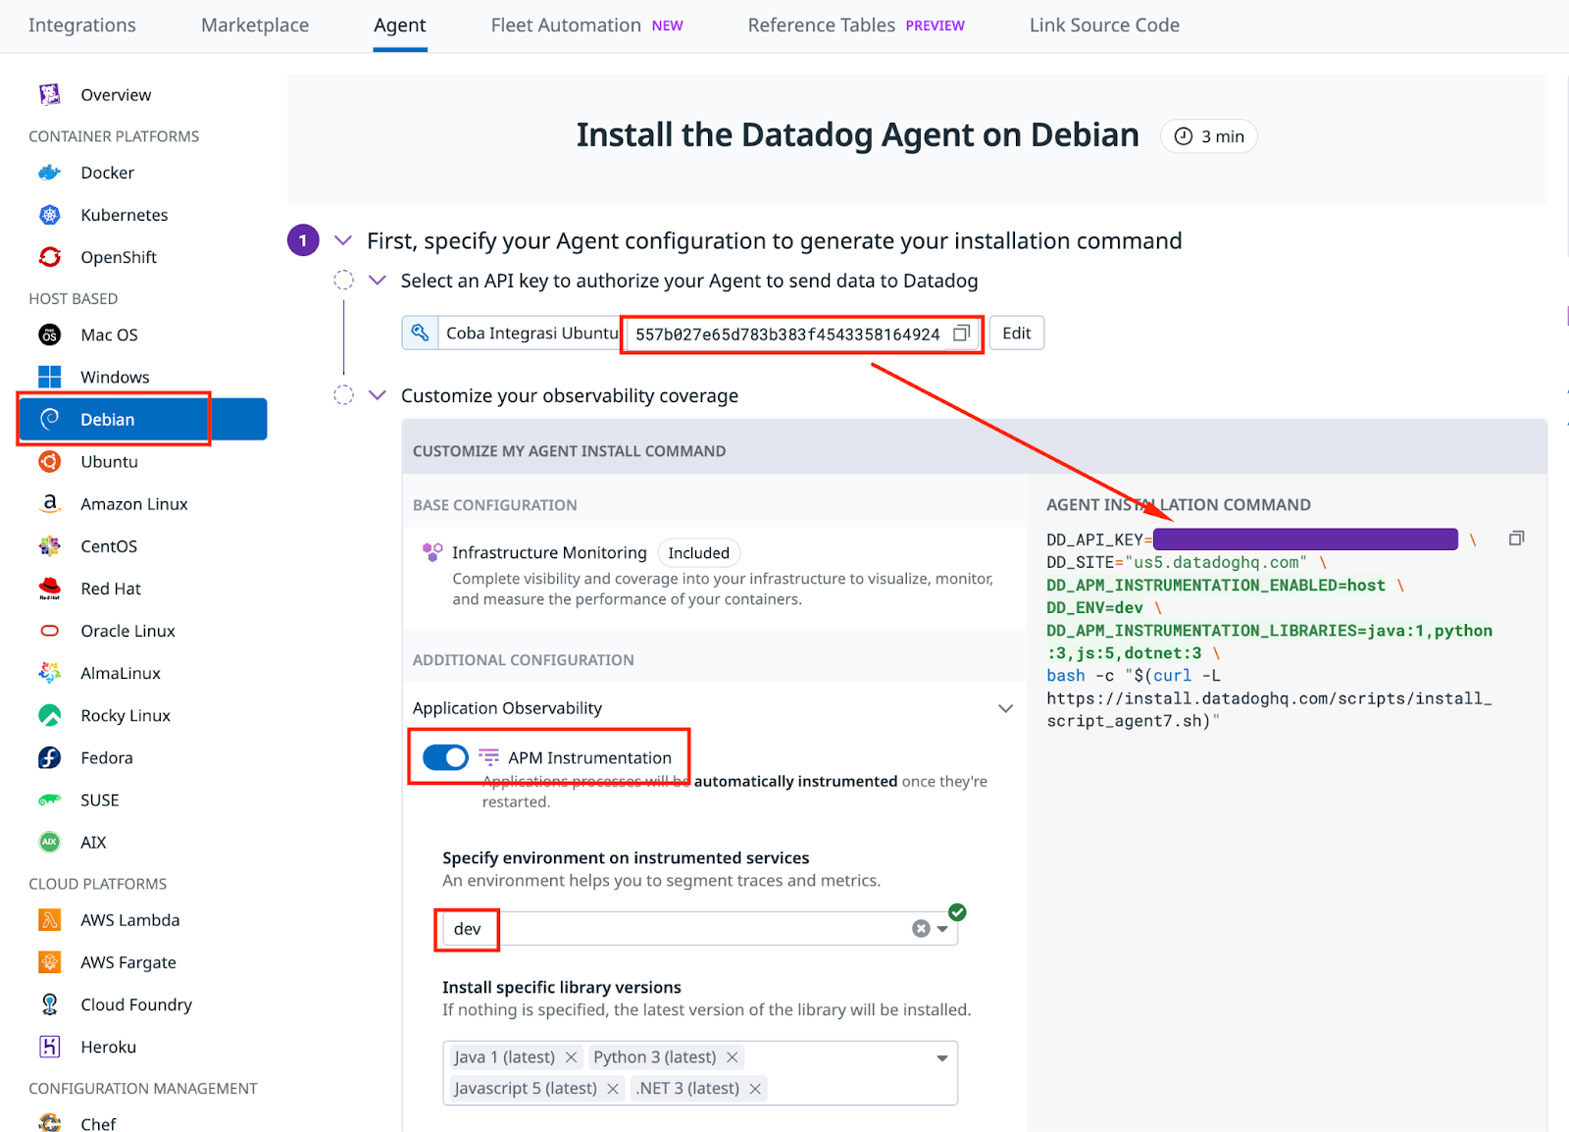1569x1132 pixels.
Task: Open the Fleet Automation tab
Action: (587, 26)
